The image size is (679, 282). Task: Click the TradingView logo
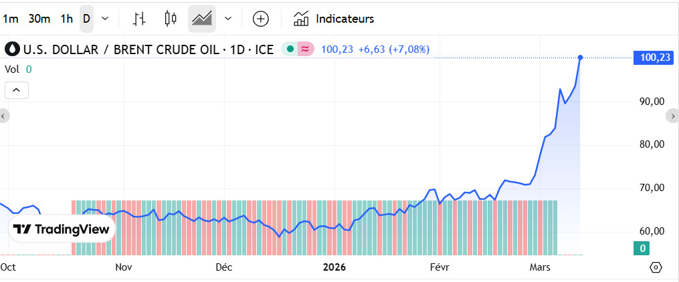tap(62, 229)
